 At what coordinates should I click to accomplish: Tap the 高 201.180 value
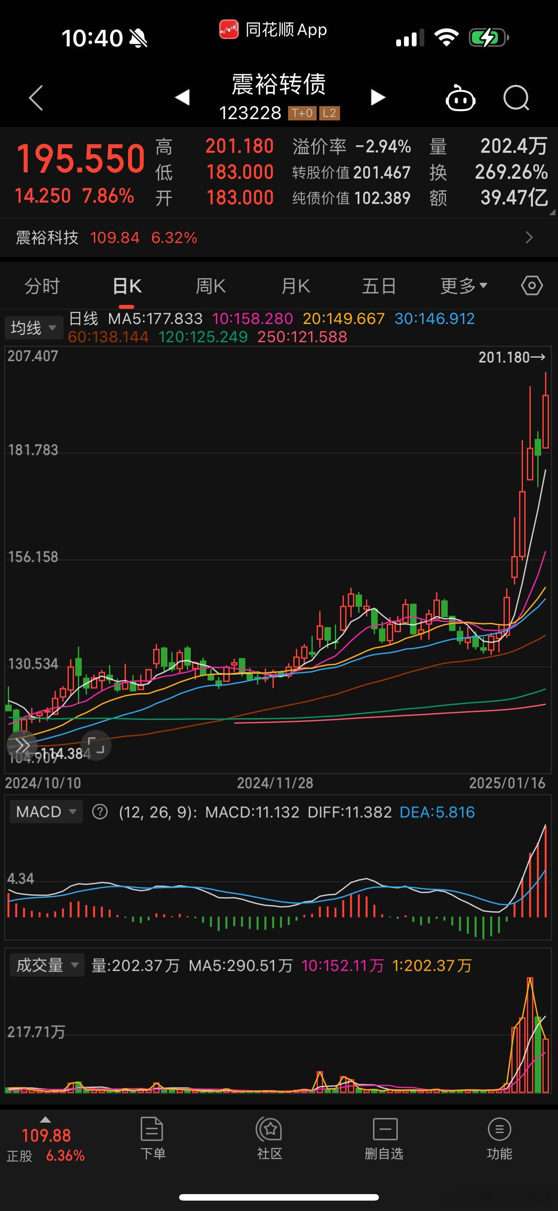coord(240,146)
